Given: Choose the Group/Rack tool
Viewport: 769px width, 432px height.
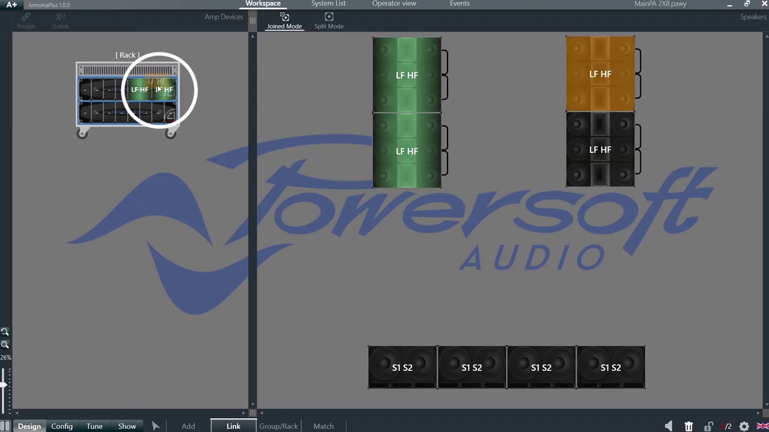Looking at the screenshot, I should 278,426.
